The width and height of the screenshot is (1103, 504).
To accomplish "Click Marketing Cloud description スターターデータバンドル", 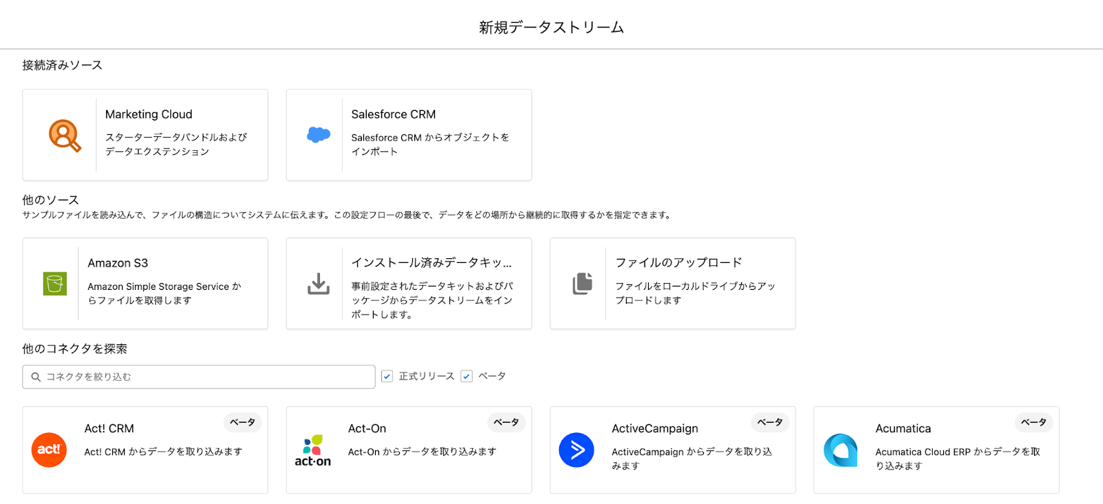I will pyautogui.click(x=176, y=144).
